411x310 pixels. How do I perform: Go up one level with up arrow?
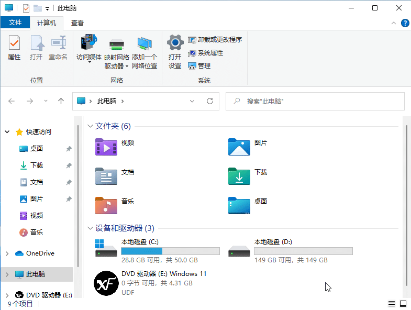click(x=61, y=101)
